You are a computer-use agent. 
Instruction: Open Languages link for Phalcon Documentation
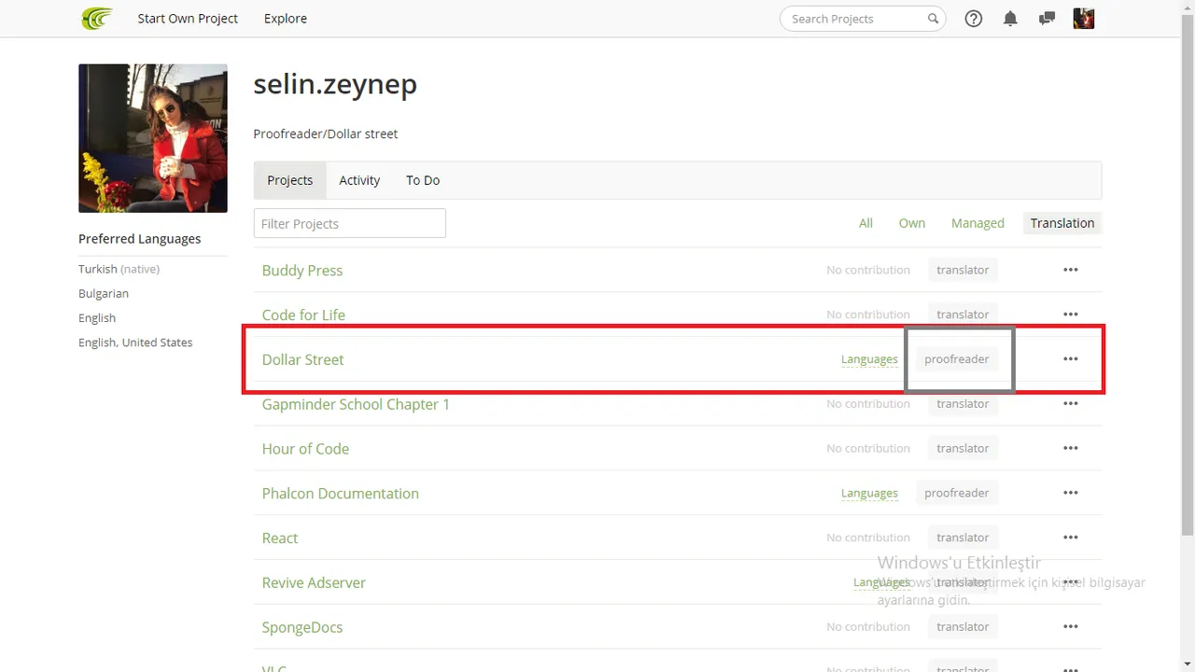[869, 493]
